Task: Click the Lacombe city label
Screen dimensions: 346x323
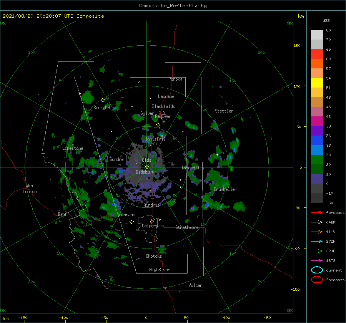Action: pos(166,96)
